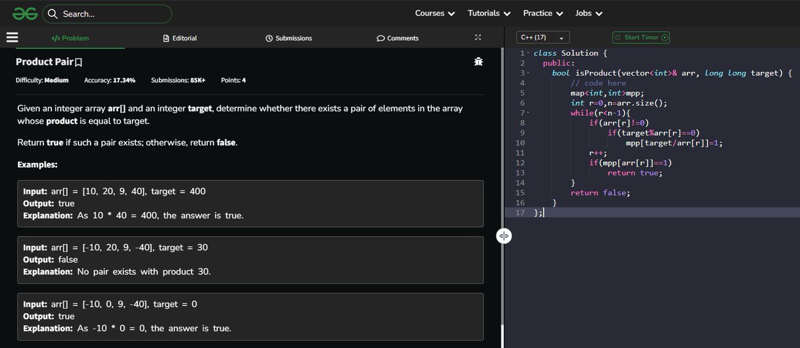Screen dimensions: 800x348
Task: Click the panel splitter handle
Action: point(503,236)
